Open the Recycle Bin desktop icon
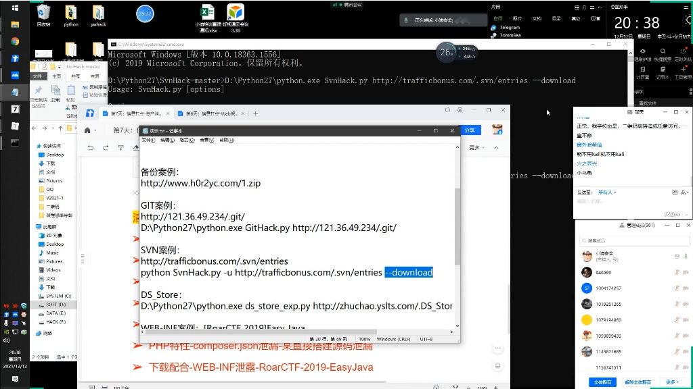Image resolution: width=693 pixels, height=389 pixels. tap(43, 16)
